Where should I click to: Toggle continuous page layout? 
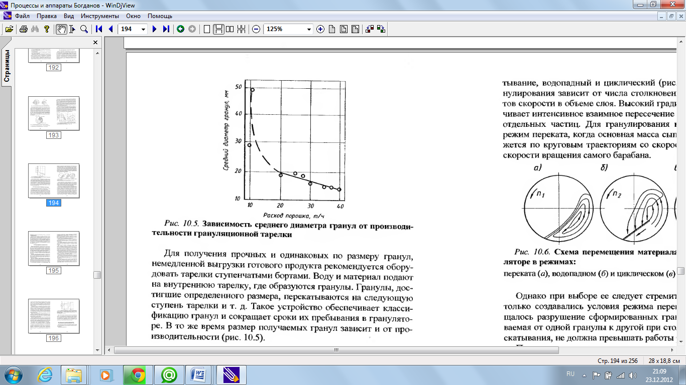click(x=218, y=29)
